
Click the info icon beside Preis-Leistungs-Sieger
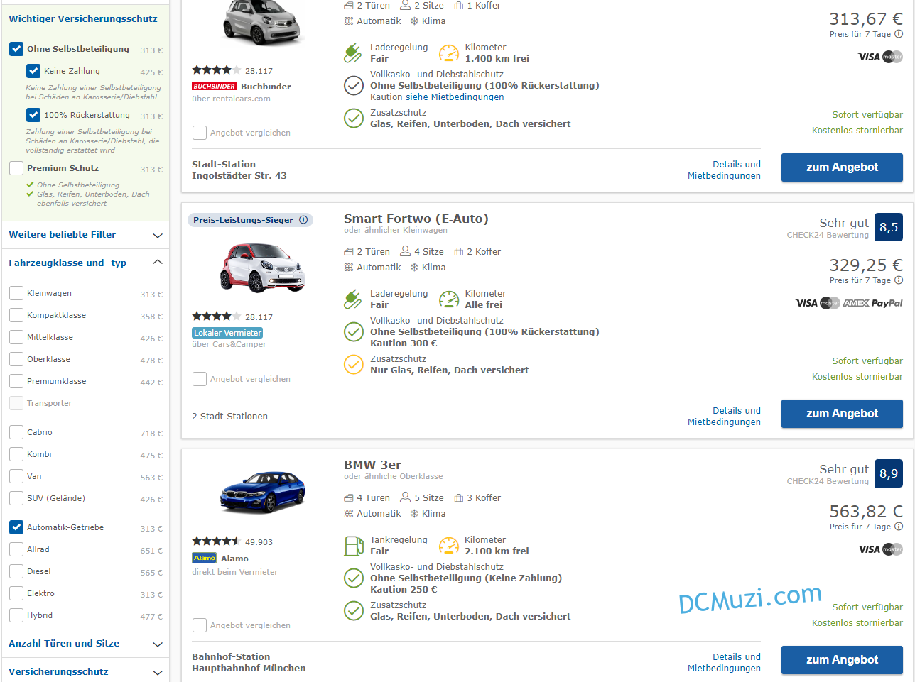point(303,220)
